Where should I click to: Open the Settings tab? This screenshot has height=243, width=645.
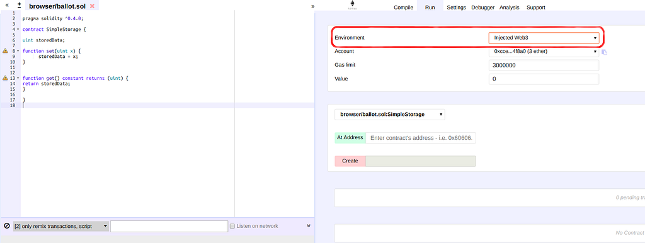click(x=456, y=8)
